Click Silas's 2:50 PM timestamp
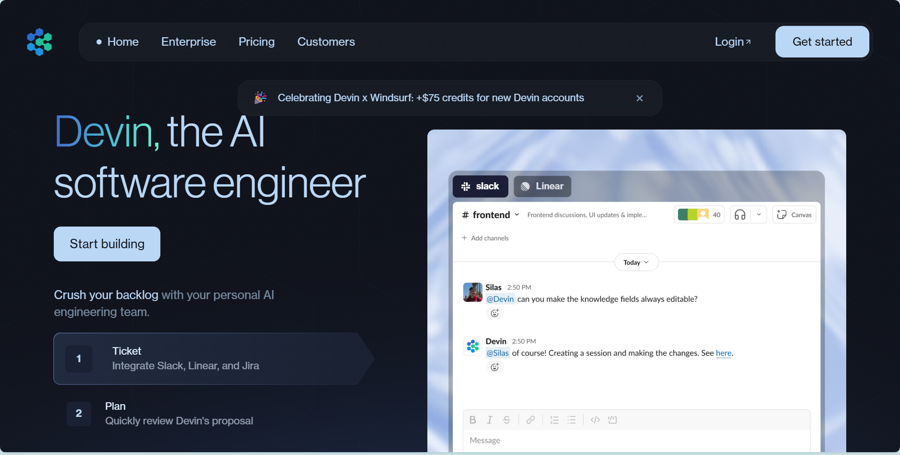Viewport: 900px width, 455px height. [x=519, y=287]
